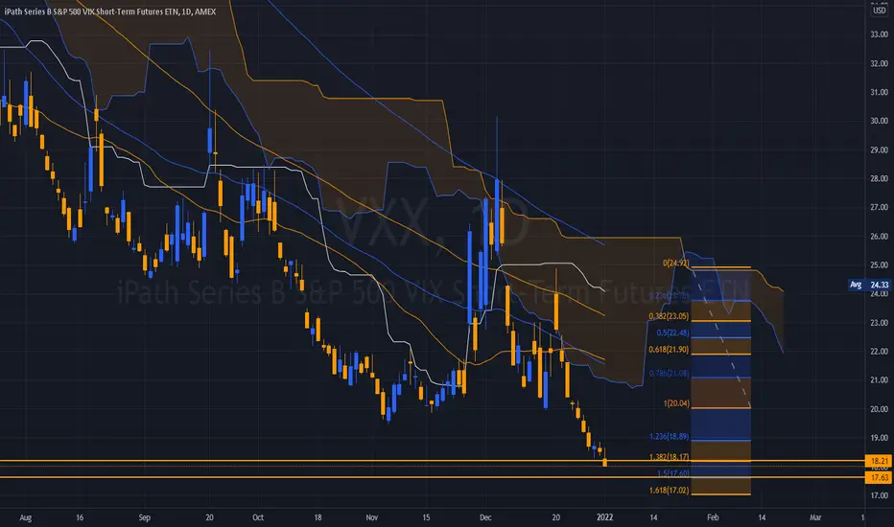Click the iPath Series B VXX chart title
894x527 pixels.
(110, 11)
